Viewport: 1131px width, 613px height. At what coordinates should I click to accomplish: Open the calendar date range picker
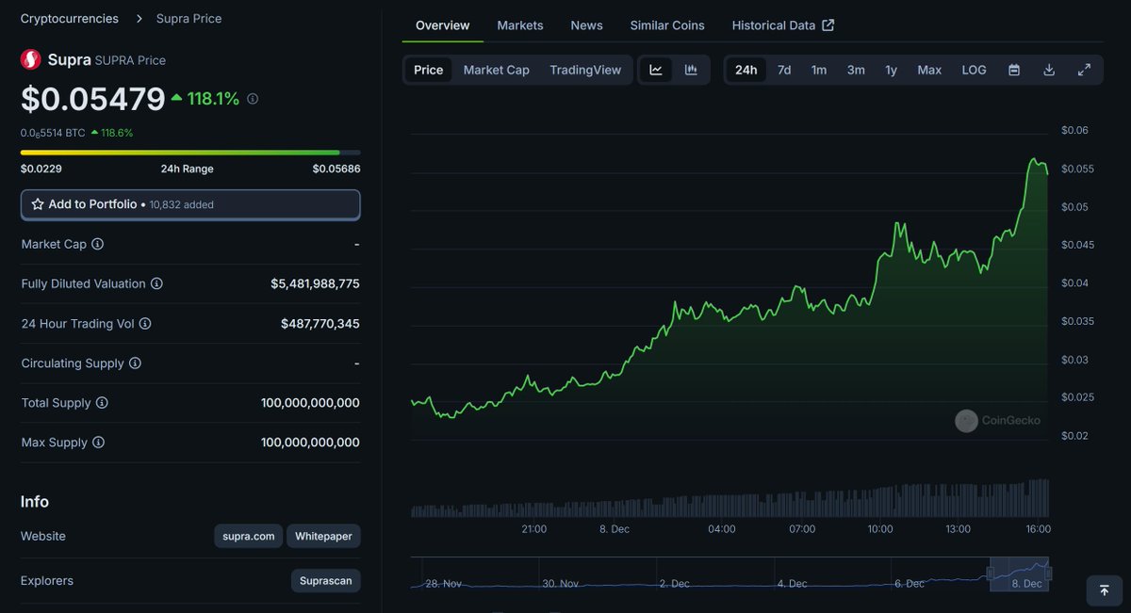[1014, 70]
